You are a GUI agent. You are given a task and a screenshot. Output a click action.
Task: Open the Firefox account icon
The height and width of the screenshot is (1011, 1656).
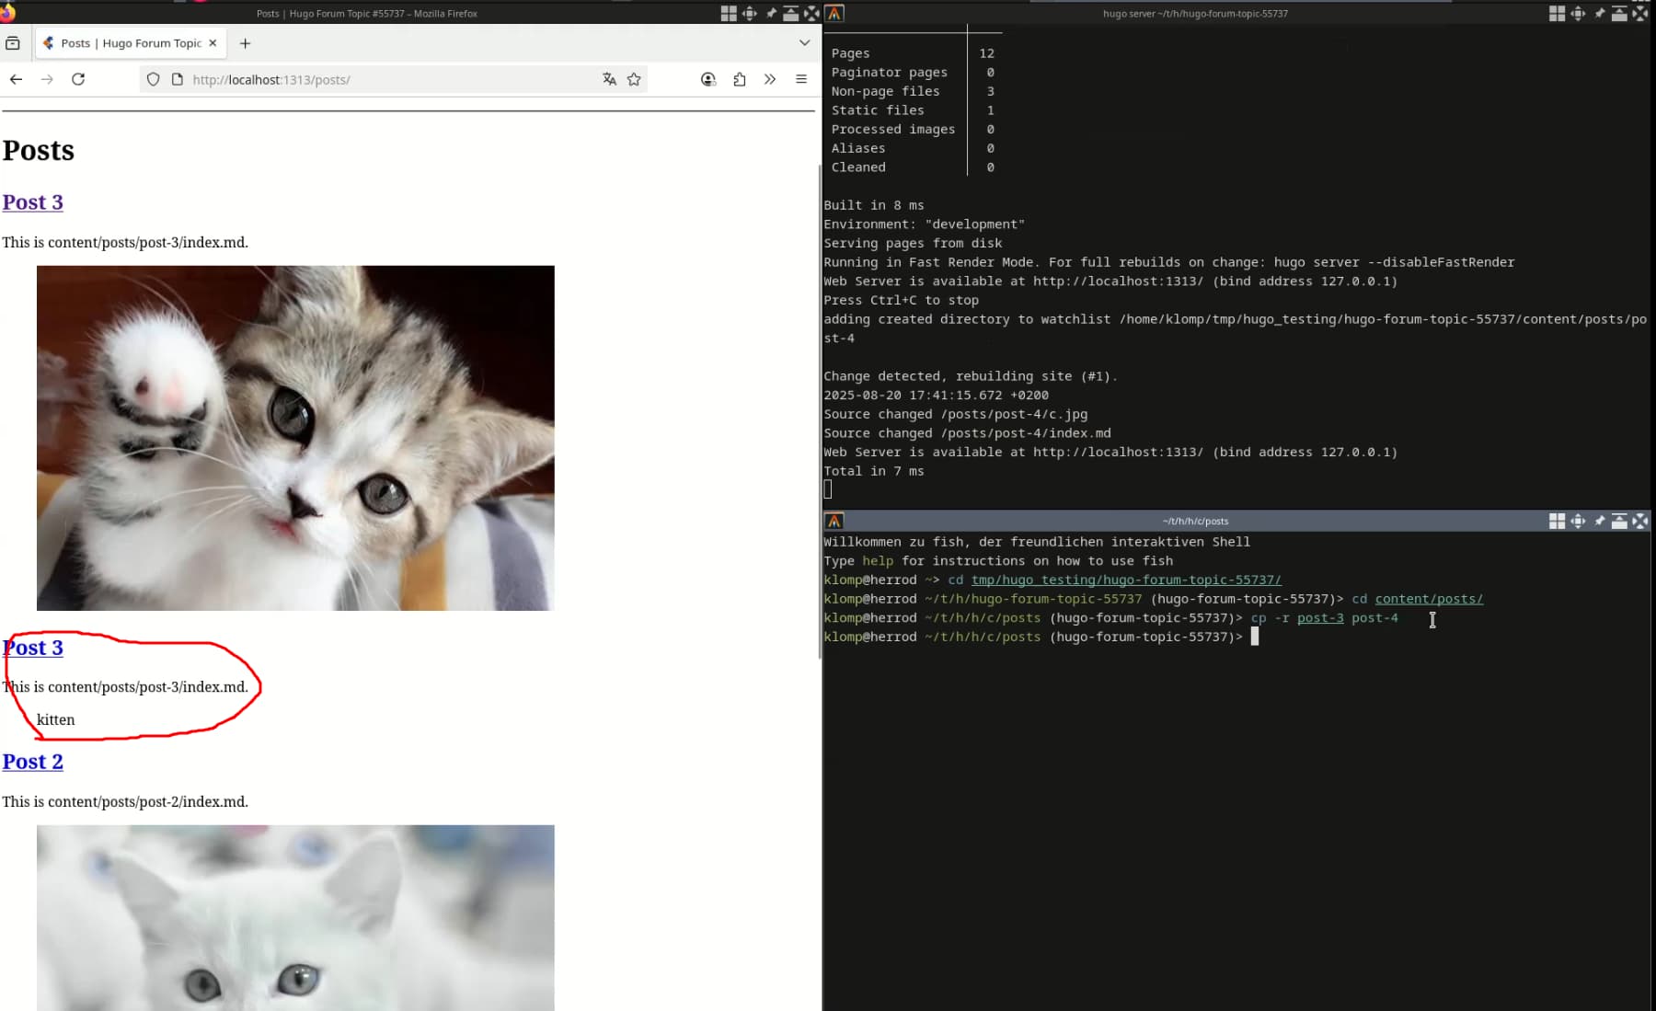(708, 80)
